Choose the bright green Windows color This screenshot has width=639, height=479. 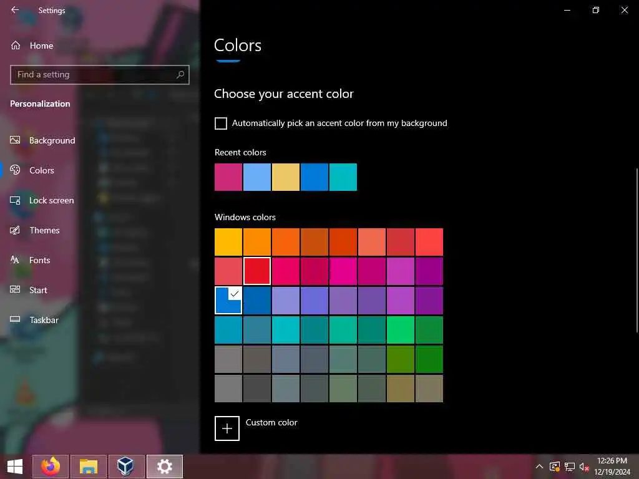(401, 330)
